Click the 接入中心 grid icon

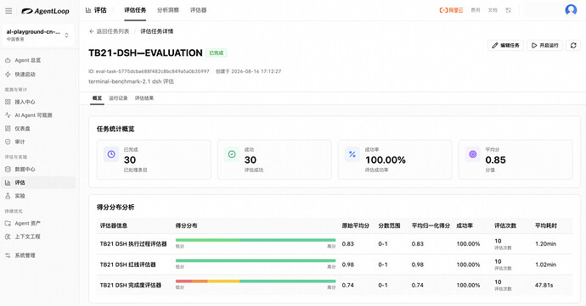point(8,102)
